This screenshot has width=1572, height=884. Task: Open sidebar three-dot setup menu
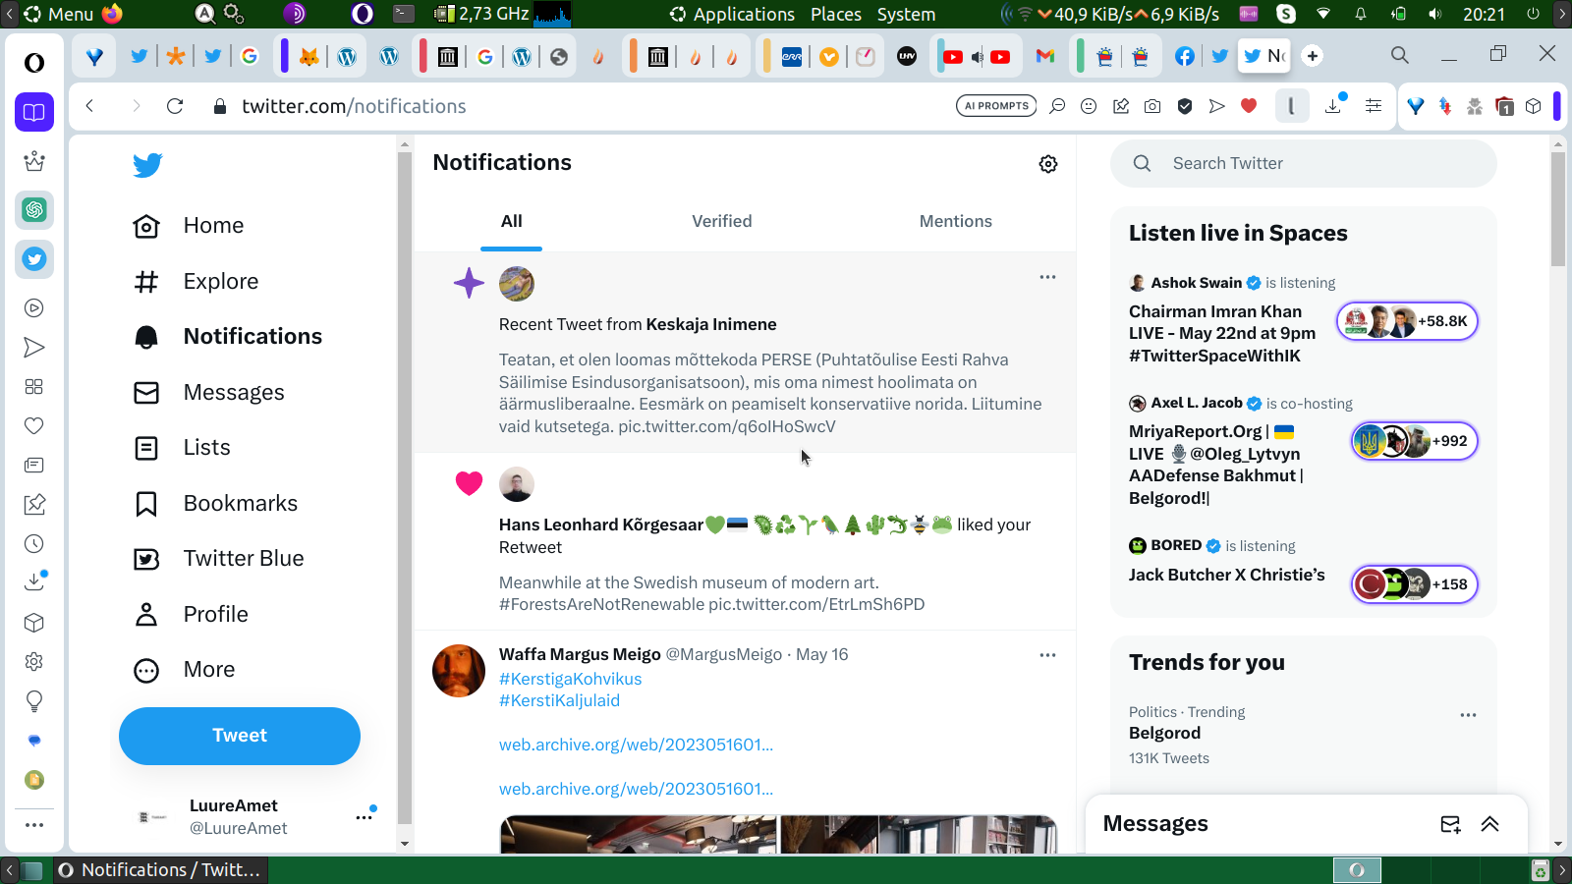tap(34, 825)
